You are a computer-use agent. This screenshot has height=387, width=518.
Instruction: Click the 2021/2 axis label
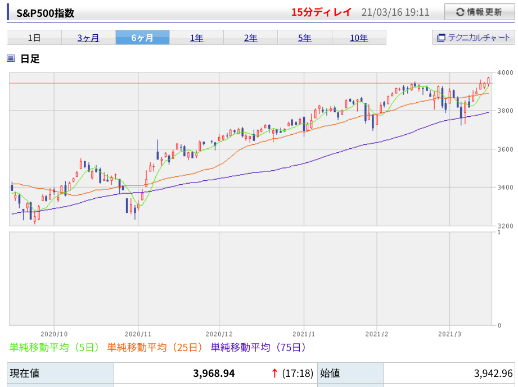pyautogui.click(x=377, y=334)
